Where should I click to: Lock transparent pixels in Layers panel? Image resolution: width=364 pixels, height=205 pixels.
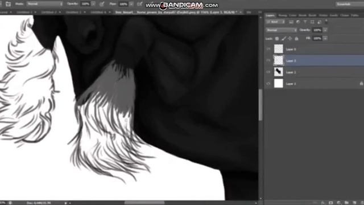(277, 39)
